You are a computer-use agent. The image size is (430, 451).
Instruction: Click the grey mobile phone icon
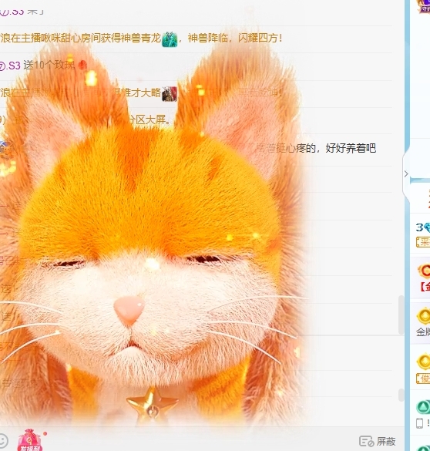[420, 423]
